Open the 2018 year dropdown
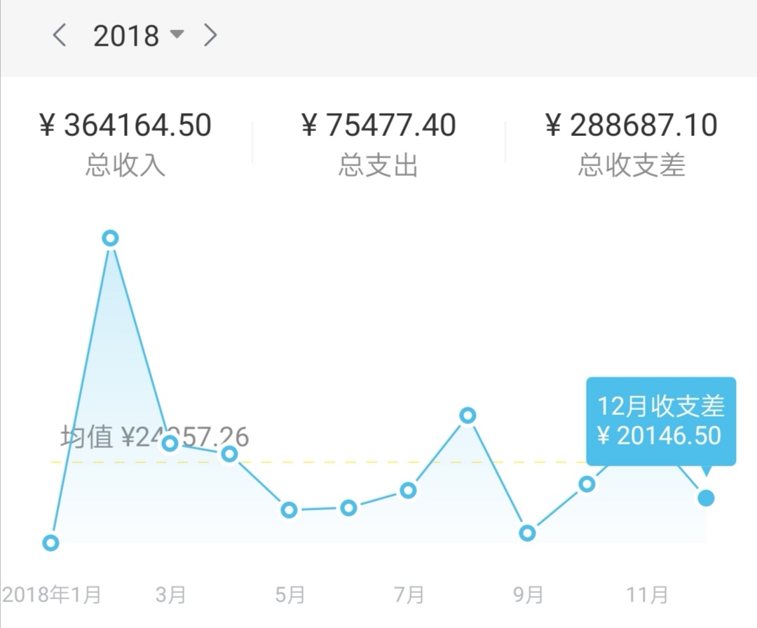Image resolution: width=757 pixels, height=628 pixels. (139, 36)
